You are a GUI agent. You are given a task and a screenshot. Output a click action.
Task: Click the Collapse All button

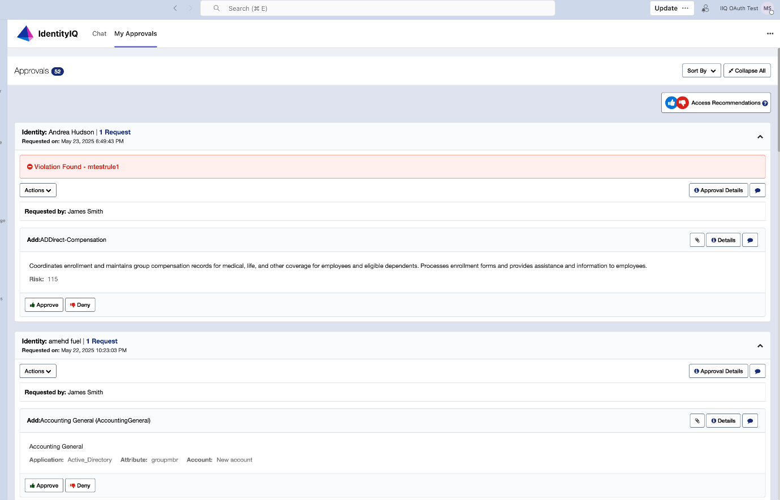[x=747, y=70]
